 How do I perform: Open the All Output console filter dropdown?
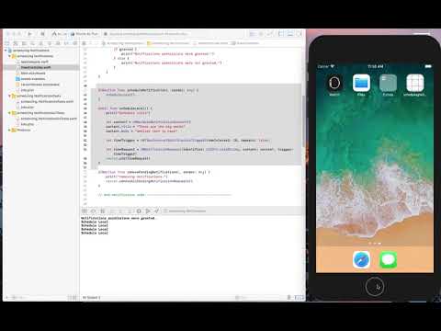[92, 297]
